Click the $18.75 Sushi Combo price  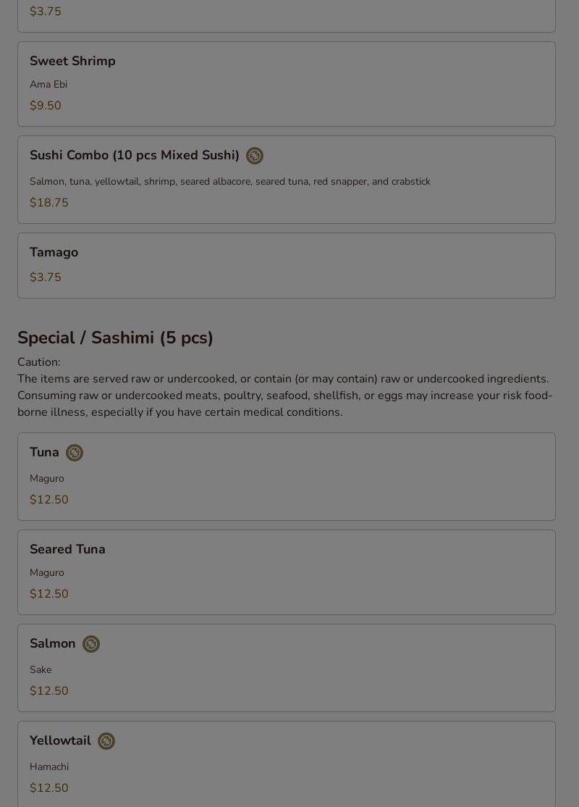point(49,203)
